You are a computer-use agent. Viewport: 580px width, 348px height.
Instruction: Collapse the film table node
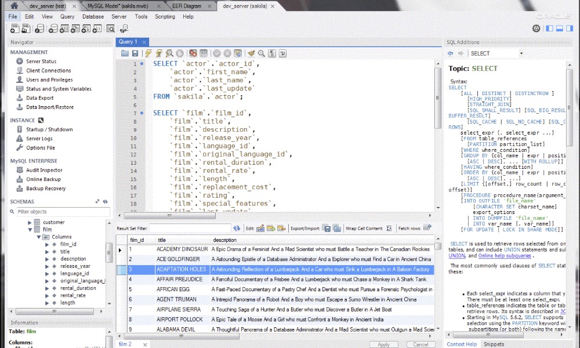point(30,230)
